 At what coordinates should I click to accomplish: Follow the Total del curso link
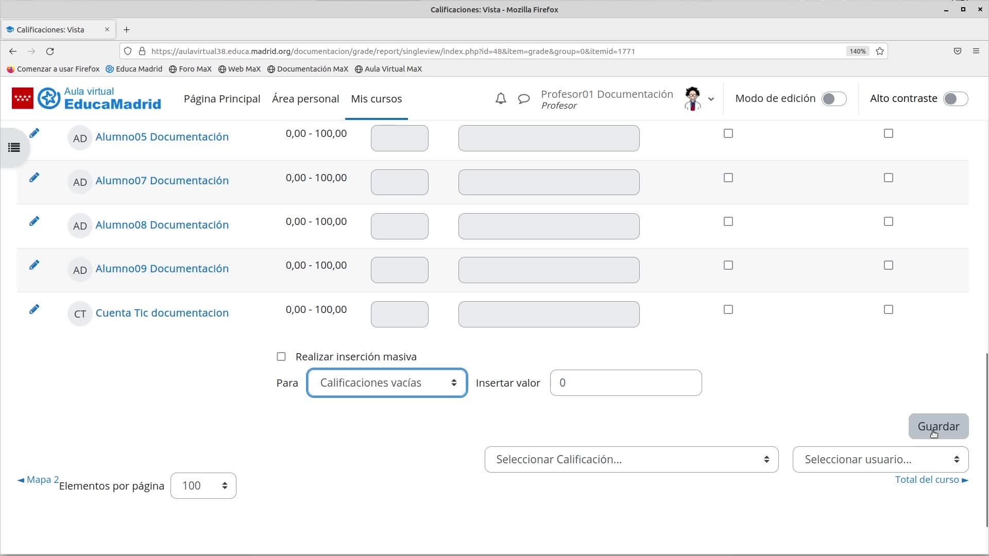tap(931, 480)
